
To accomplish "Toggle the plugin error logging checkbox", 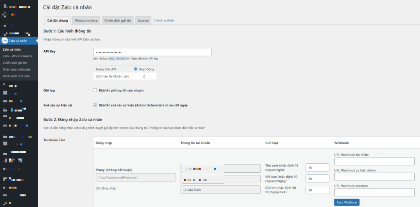I will click(x=95, y=90).
